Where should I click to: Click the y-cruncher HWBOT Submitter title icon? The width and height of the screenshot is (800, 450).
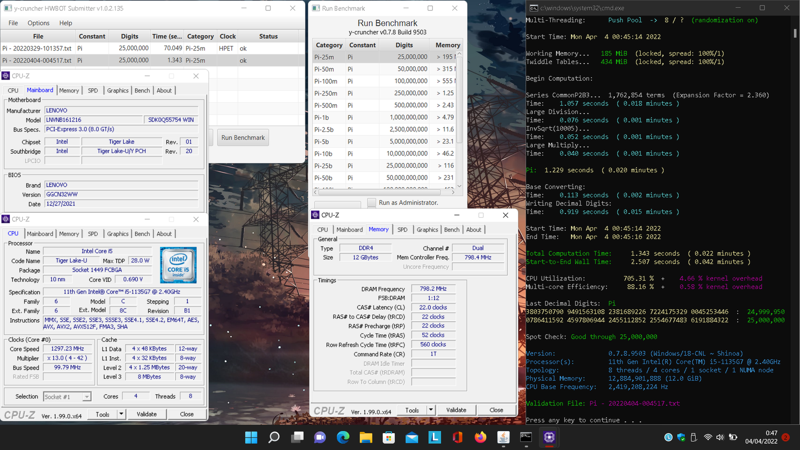(x=7, y=8)
